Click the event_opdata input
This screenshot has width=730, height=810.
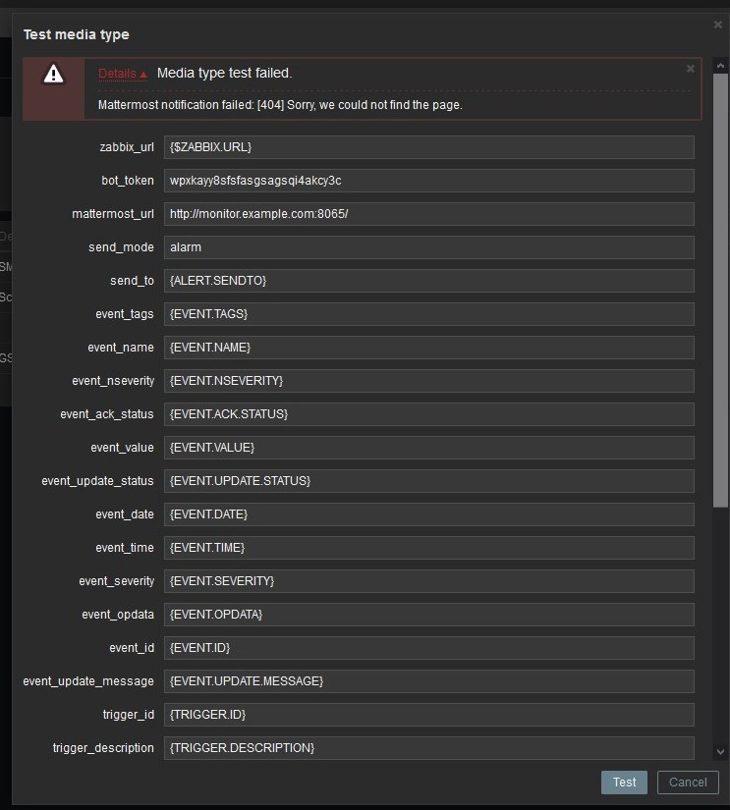coord(429,615)
